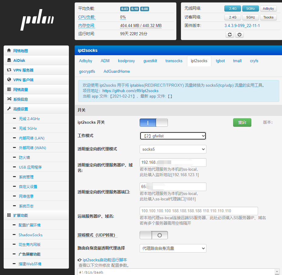Toggle wireless 2.4G radio button
Screen dimensions: 282x275
tap(233, 8)
